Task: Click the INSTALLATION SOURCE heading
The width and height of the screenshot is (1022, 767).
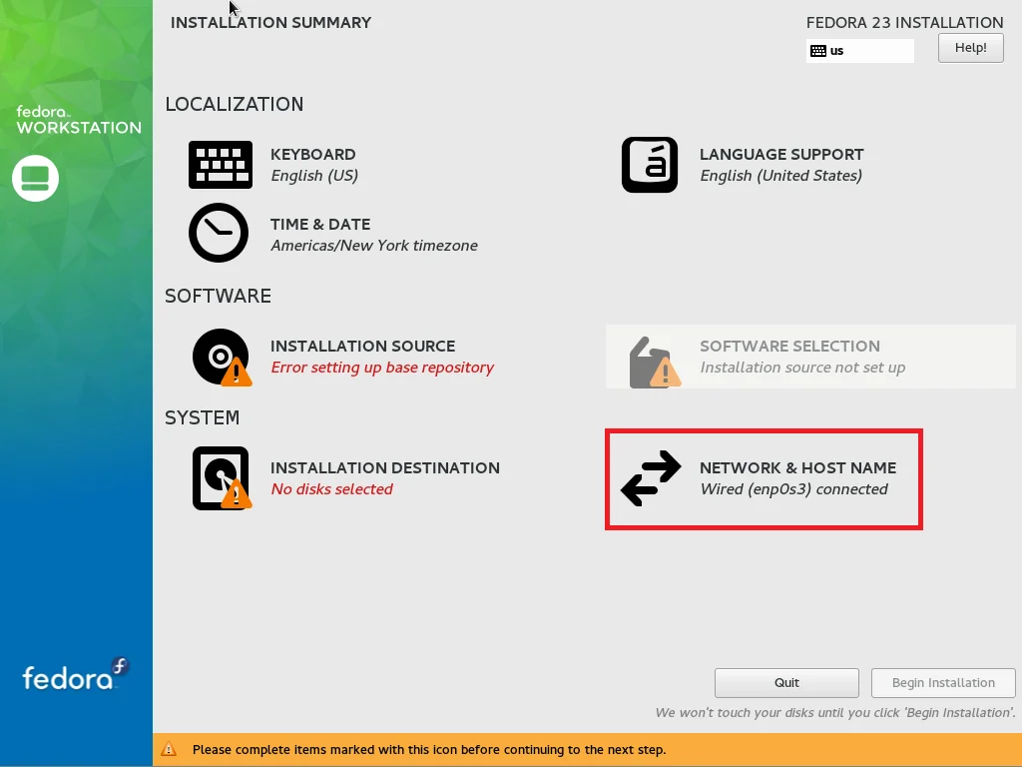Action: 362,347
